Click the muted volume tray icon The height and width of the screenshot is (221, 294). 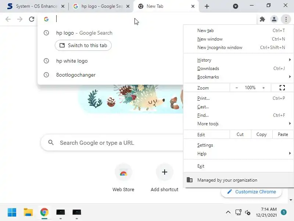pyautogui.click(x=247, y=213)
